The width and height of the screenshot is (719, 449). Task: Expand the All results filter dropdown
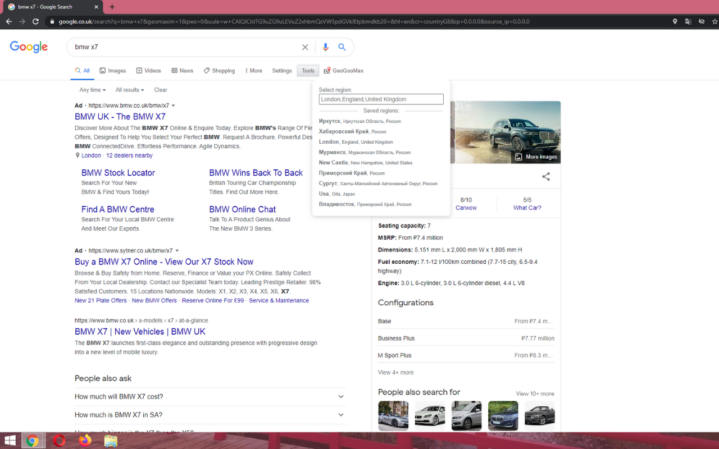(130, 90)
